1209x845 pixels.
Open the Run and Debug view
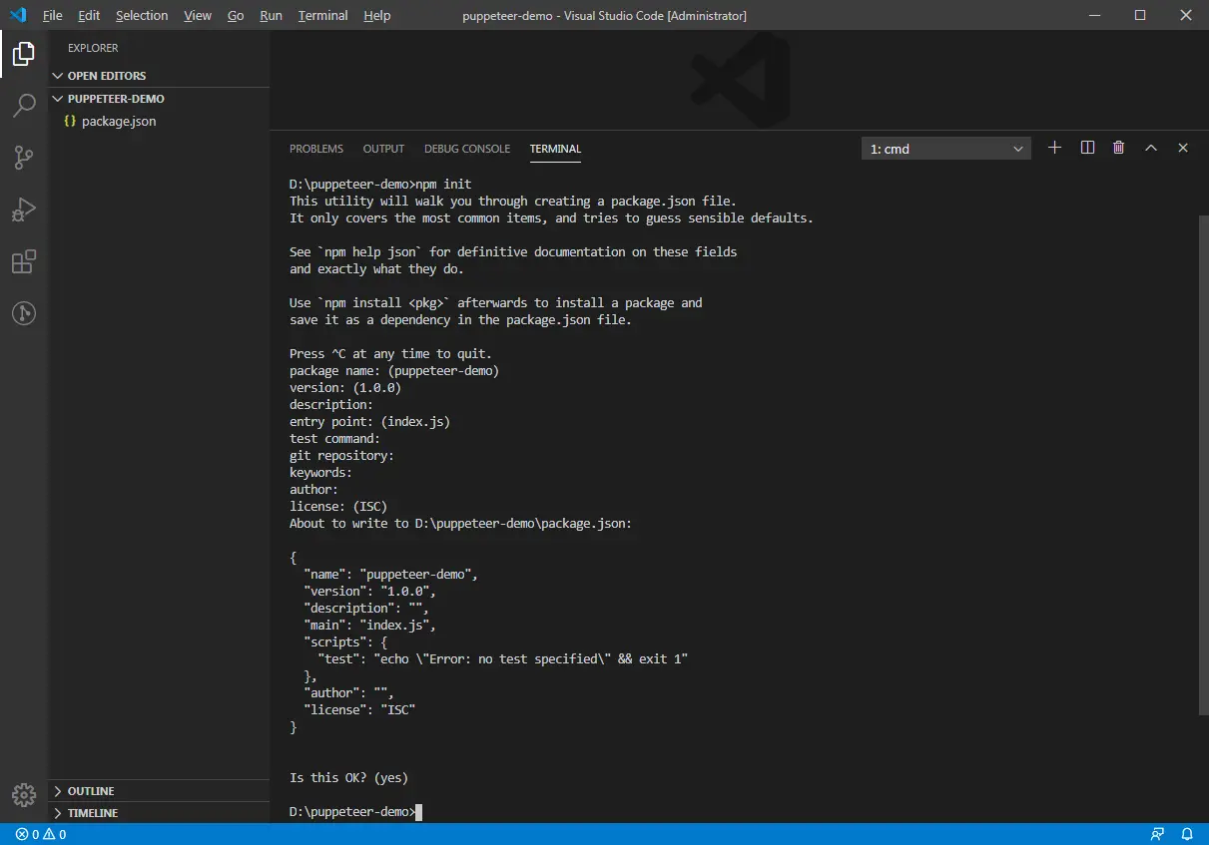click(x=24, y=210)
